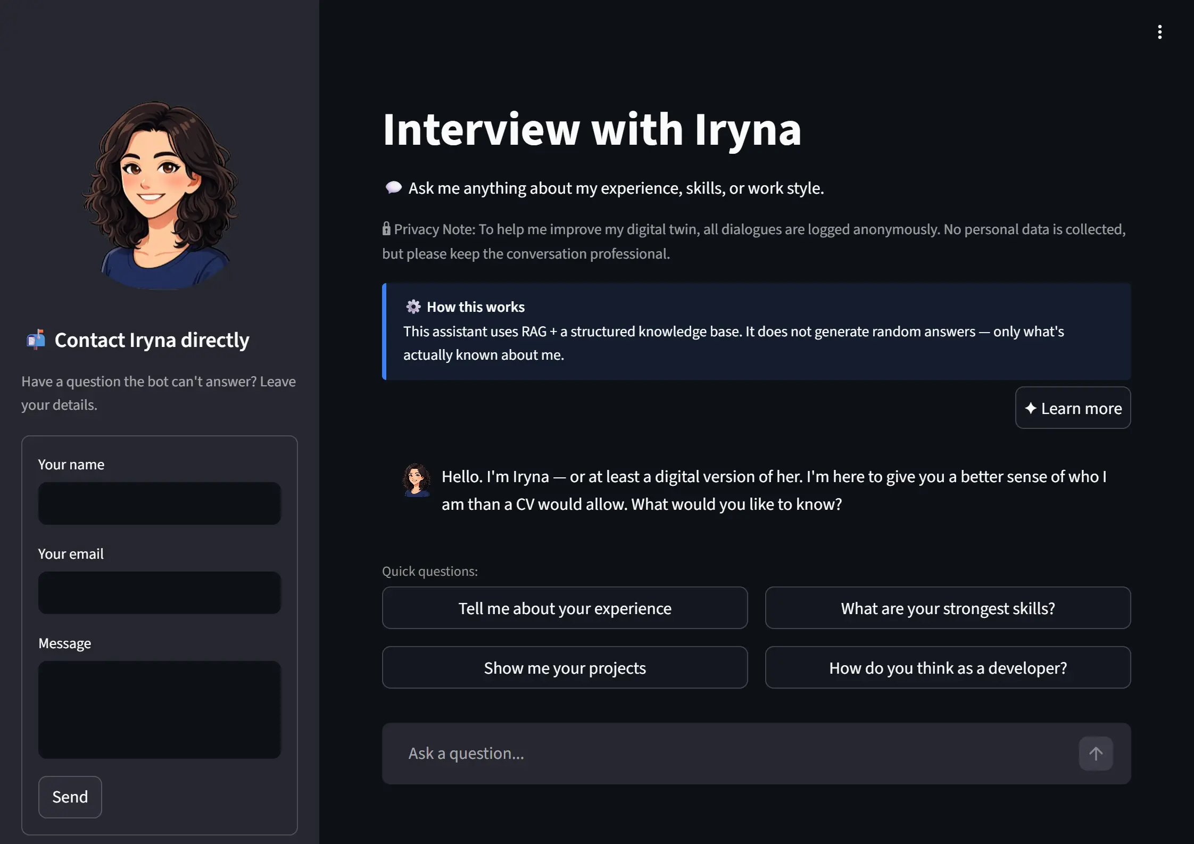Choose How do you think as a developer?
The height and width of the screenshot is (844, 1194).
[948, 667]
